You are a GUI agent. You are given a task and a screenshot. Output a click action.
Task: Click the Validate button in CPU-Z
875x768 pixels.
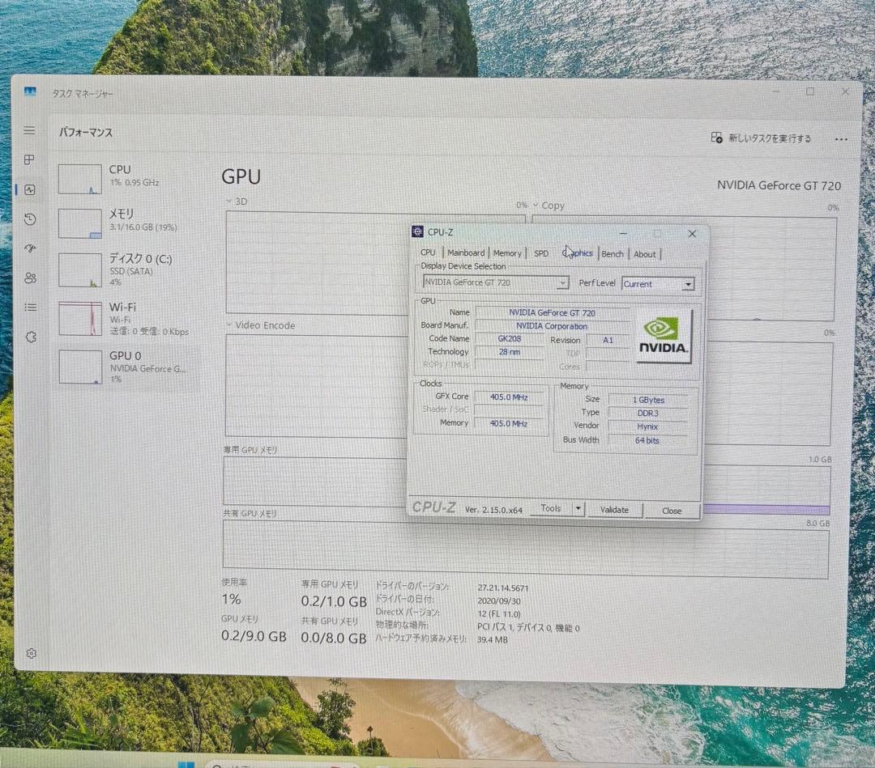615,510
